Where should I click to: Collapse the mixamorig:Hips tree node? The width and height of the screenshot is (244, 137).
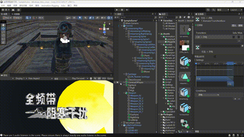click(x=124, y=29)
